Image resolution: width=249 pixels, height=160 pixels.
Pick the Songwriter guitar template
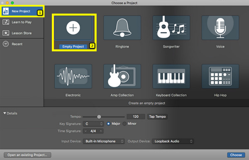pos(171,28)
